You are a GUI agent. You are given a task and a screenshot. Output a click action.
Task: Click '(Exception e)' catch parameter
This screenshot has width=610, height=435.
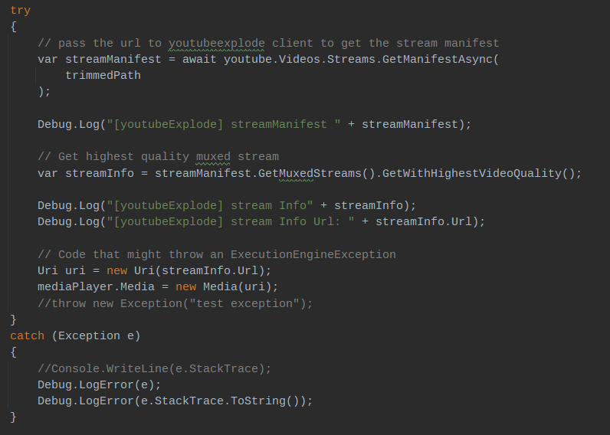96,336
